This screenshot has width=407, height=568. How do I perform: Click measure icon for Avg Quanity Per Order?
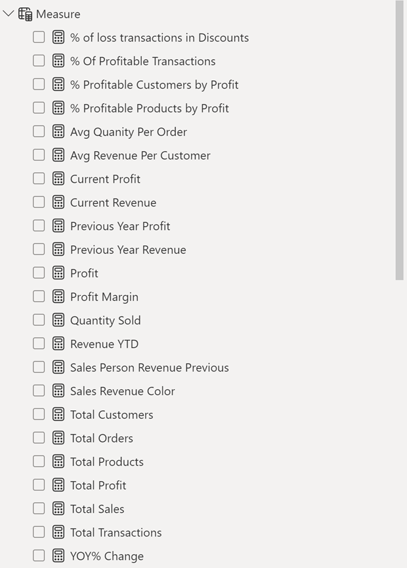[x=58, y=131]
